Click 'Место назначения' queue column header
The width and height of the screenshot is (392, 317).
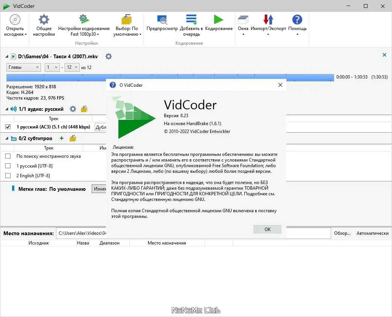coord(167,243)
